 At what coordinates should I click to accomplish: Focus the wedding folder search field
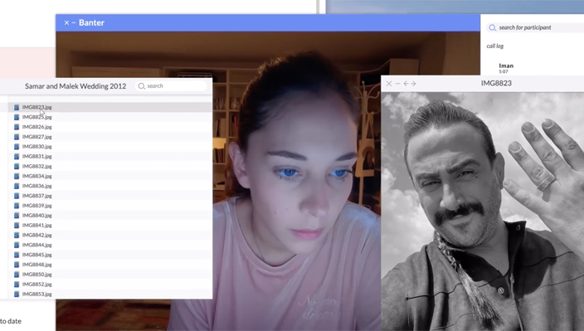pos(171,86)
